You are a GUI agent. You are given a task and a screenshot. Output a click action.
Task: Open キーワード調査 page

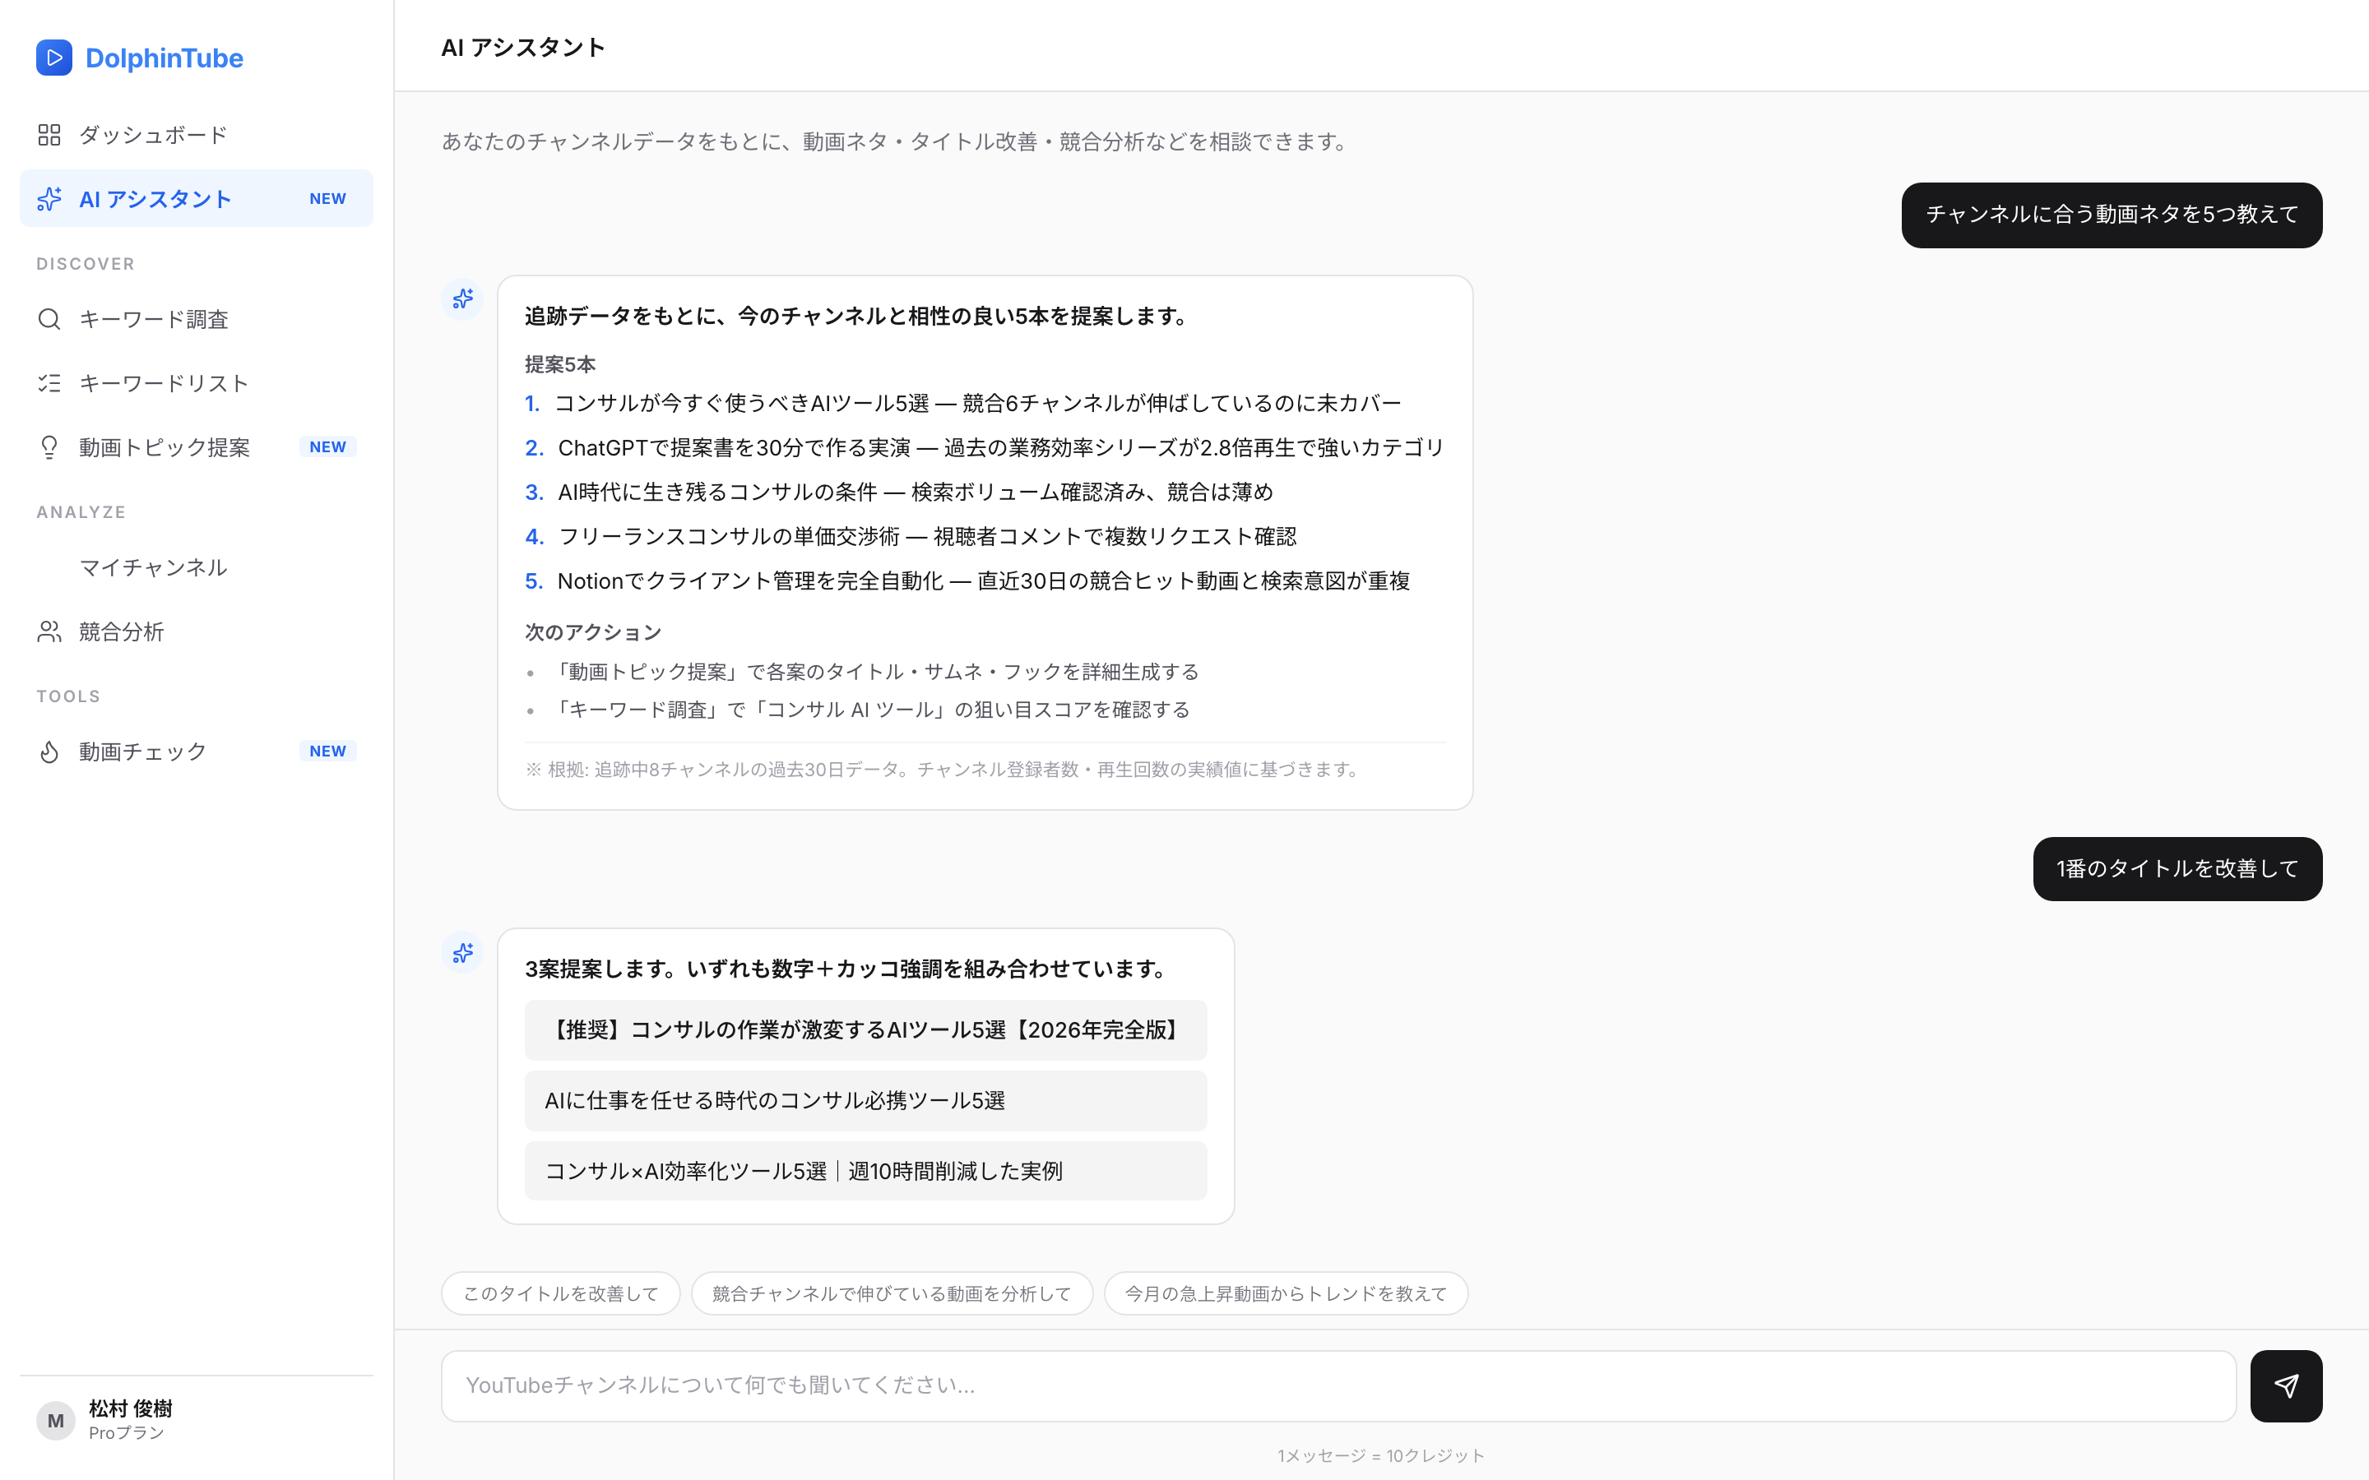[196, 319]
